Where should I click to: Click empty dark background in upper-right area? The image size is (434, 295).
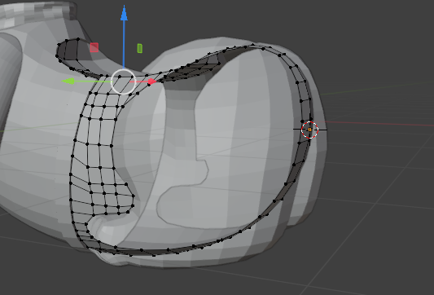pyautogui.click(x=374, y=33)
